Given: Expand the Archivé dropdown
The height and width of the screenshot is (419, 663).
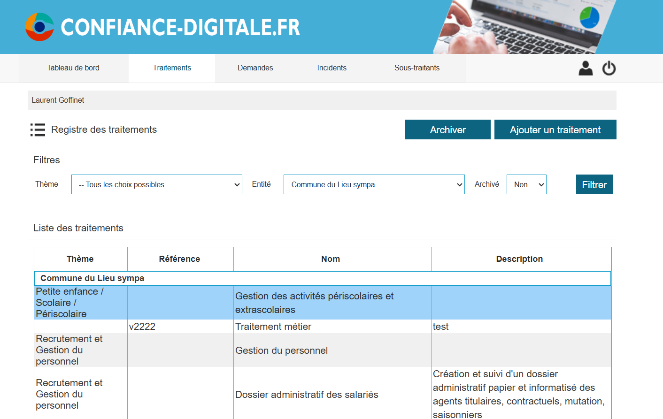Looking at the screenshot, I should tap(526, 184).
